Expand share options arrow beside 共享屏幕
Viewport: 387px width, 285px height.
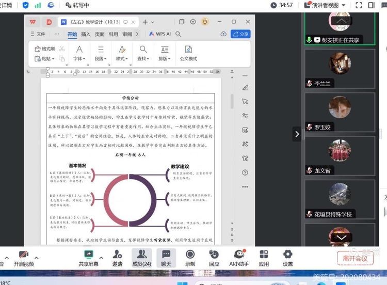tap(101, 258)
